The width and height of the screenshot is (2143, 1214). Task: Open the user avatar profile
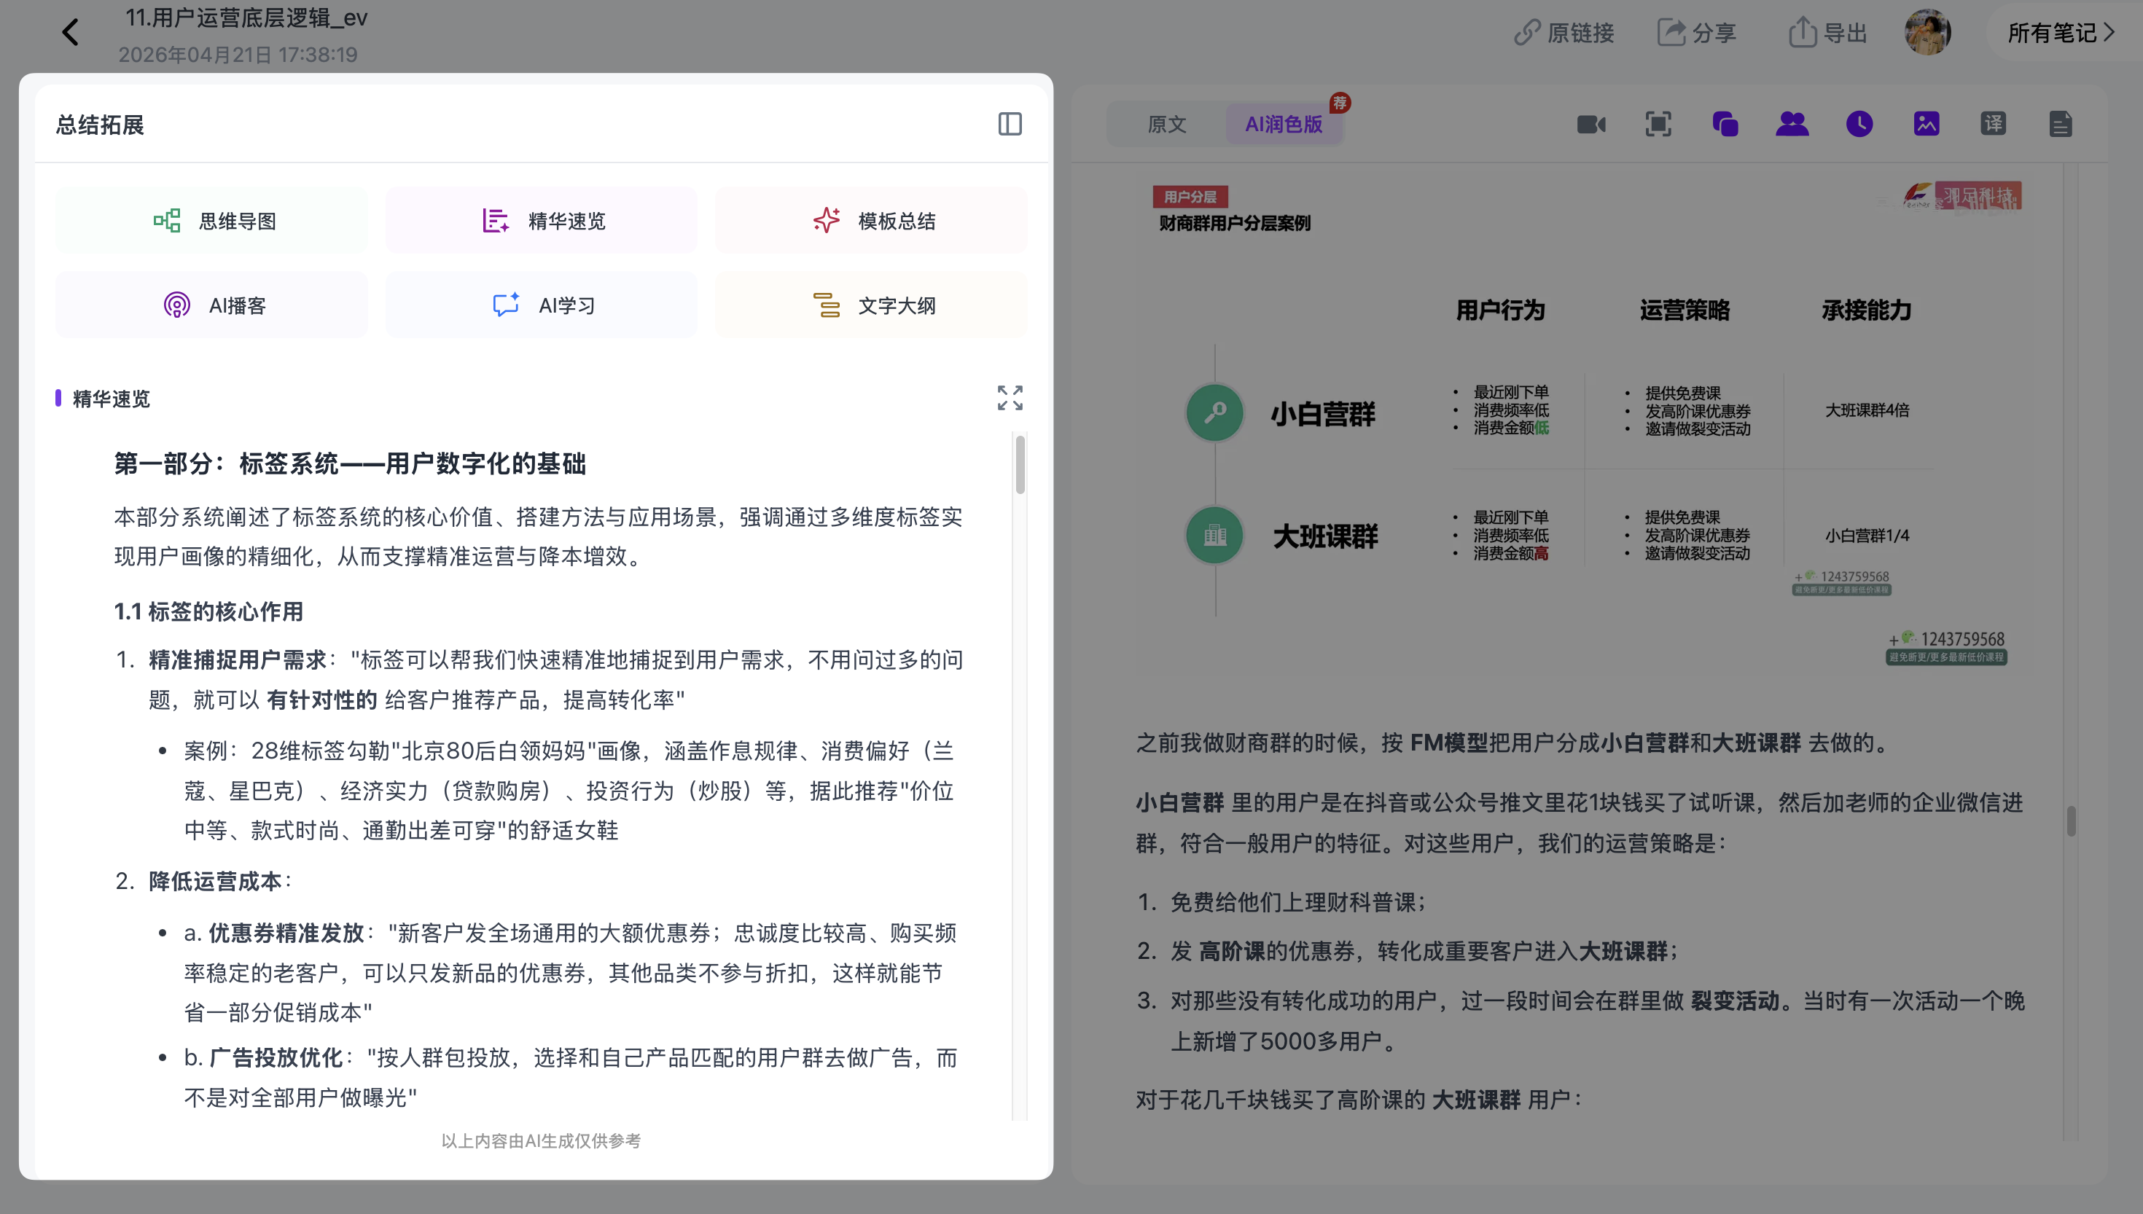(1927, 33)
